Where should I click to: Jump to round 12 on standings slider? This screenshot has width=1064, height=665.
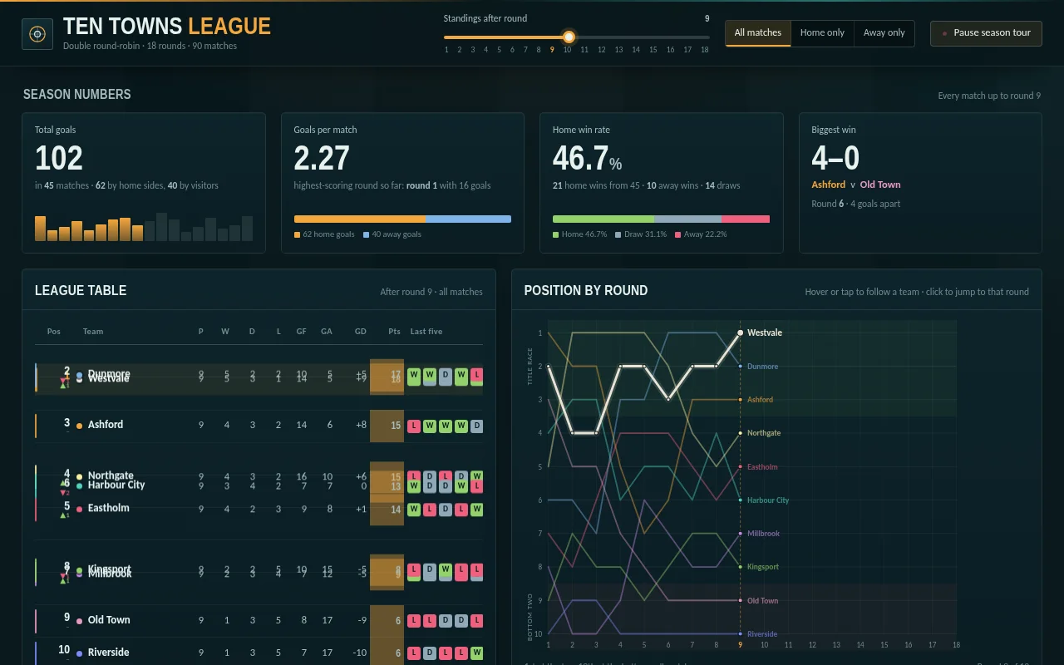tap(602, 50)
